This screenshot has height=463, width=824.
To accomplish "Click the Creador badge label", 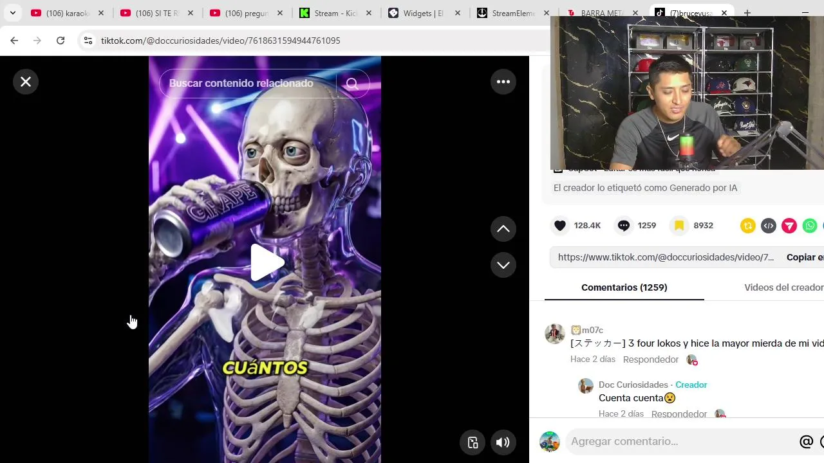I will click(691, 385).
